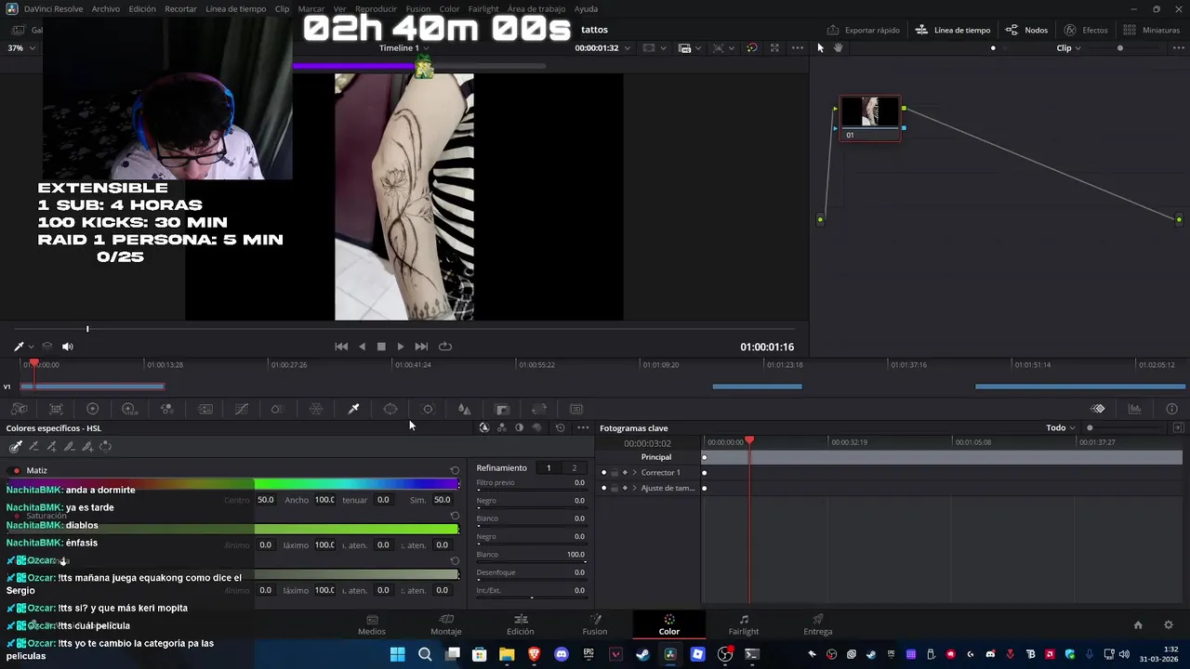Open the 3D stereoscopic palette

pos(576,409)
